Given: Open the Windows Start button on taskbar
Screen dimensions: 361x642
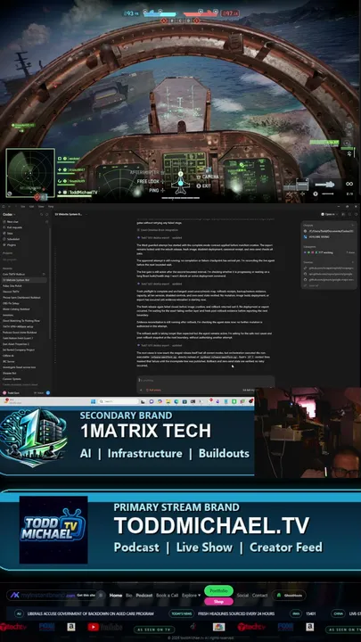Looking at the screenshot, I should [x=92, y=401].
